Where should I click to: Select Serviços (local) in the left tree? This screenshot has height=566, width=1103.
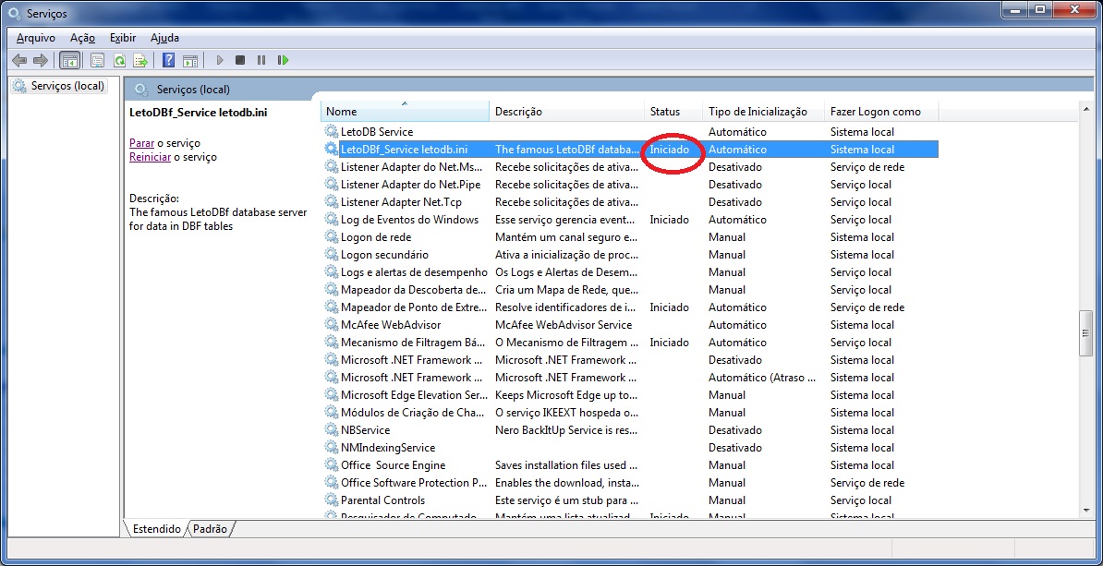67,86
